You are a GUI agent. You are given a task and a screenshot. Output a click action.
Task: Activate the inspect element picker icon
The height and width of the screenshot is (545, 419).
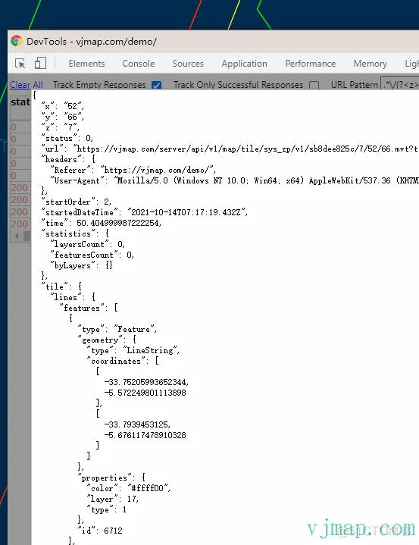(x=20, y=63)
